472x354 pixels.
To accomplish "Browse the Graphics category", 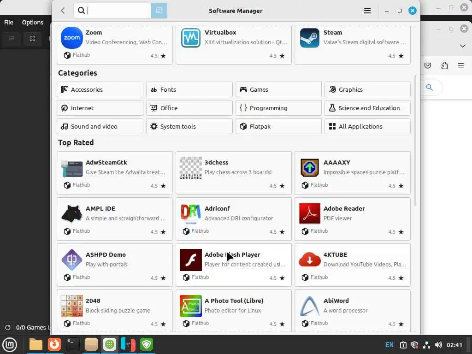I will coord(367,89).
